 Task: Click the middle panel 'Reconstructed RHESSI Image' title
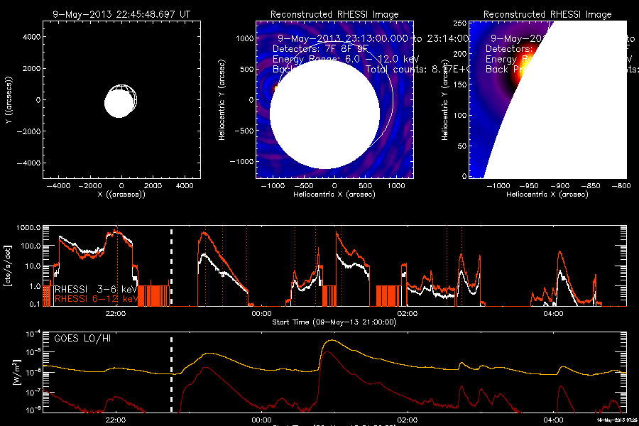[x=334, y=14]
